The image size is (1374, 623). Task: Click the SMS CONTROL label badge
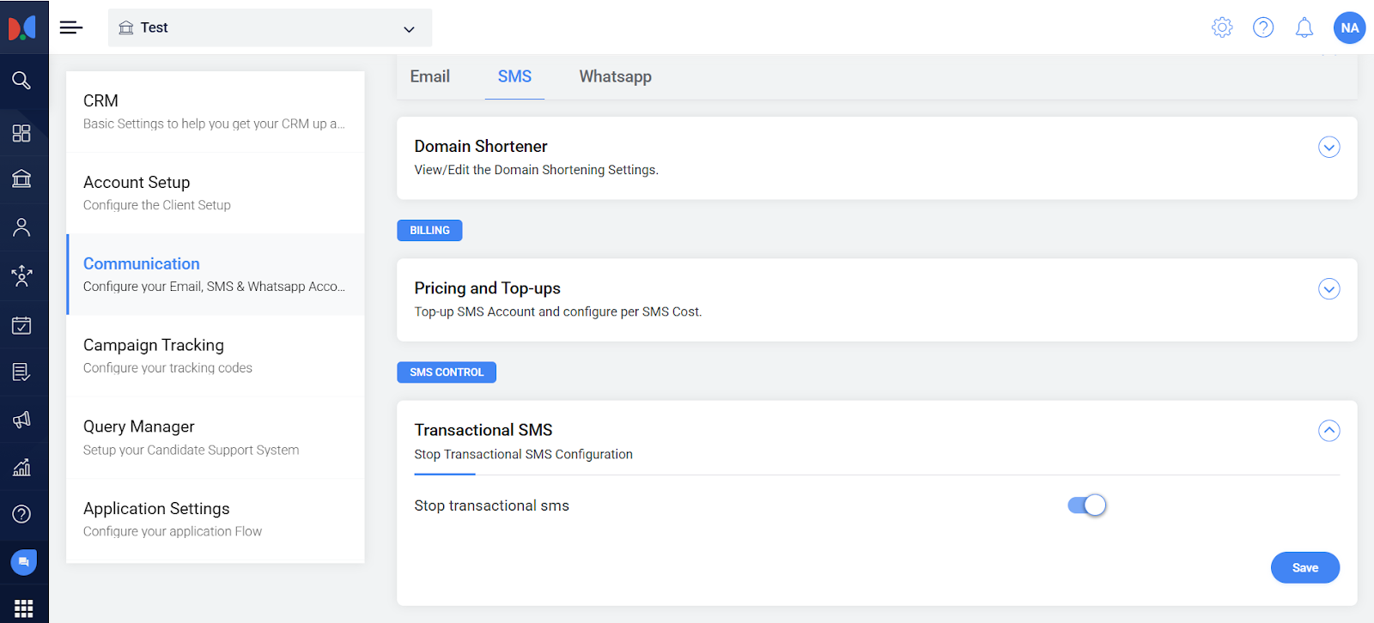click(447, 372)
